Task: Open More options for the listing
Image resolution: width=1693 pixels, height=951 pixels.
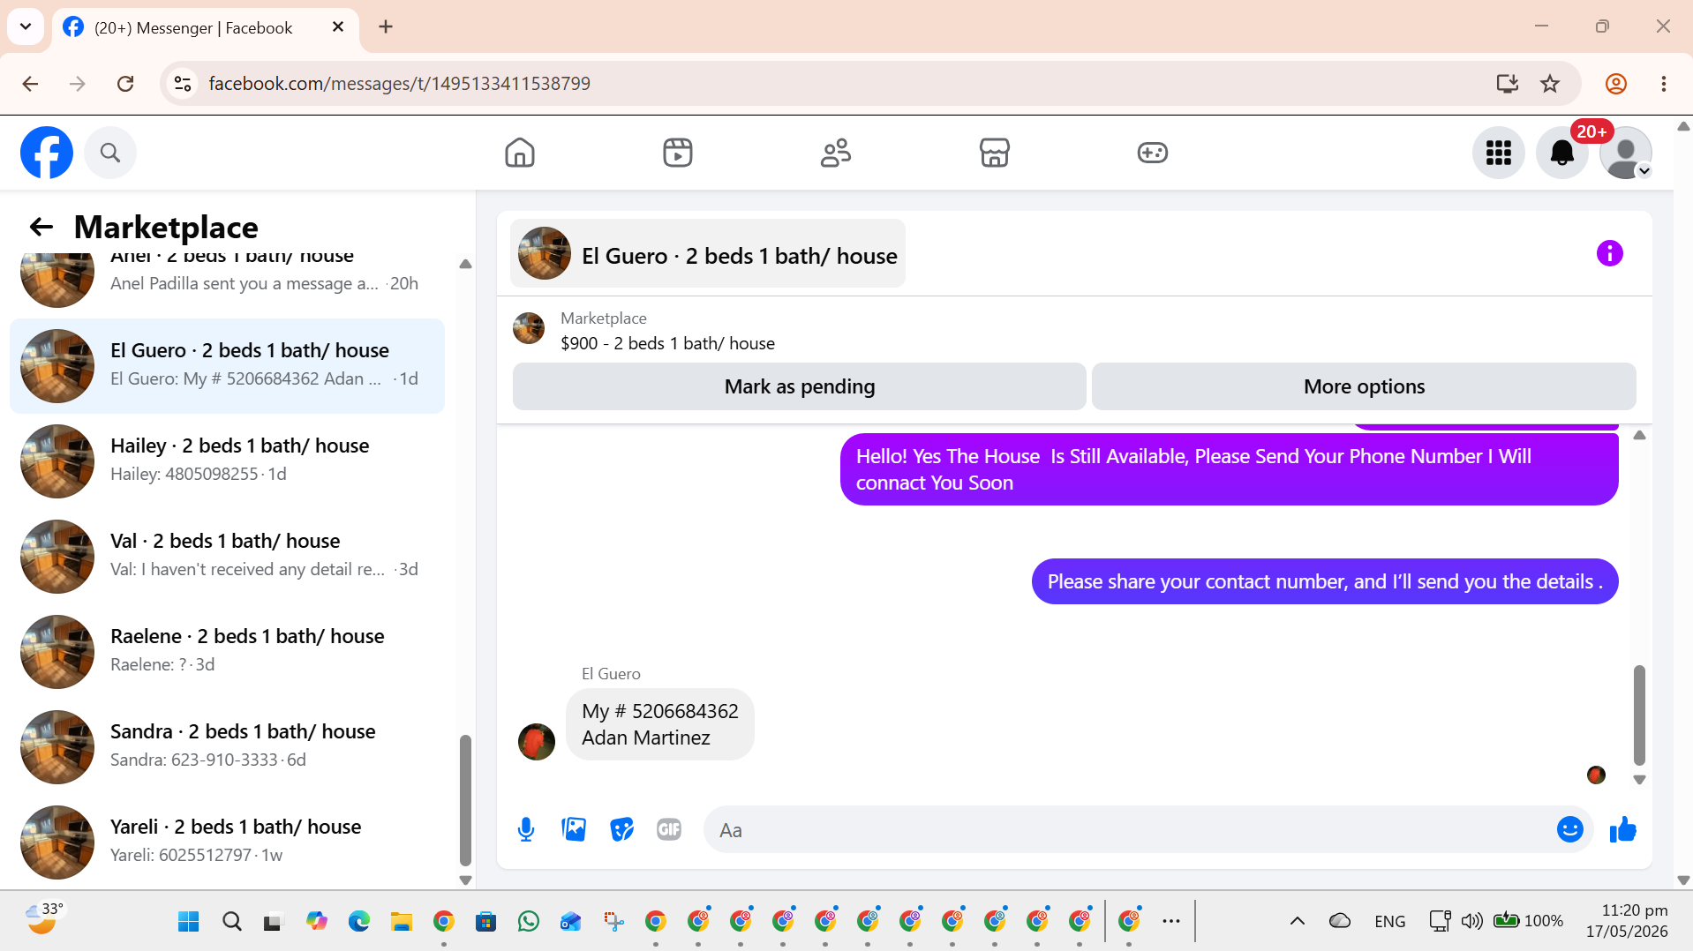Action: pyautogui.click(x=1364, y=386)
